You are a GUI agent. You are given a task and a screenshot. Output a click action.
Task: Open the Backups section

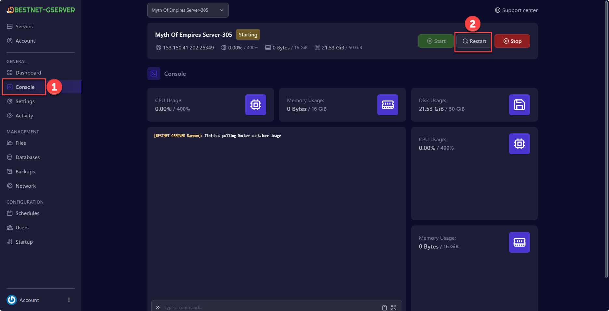click(25, 171)
